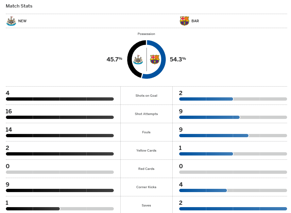Image resolution: width=291 pixels, height=213 pixels.
Task: Select the Barcelona crest inside the possession donut
Action: (155, 59)
